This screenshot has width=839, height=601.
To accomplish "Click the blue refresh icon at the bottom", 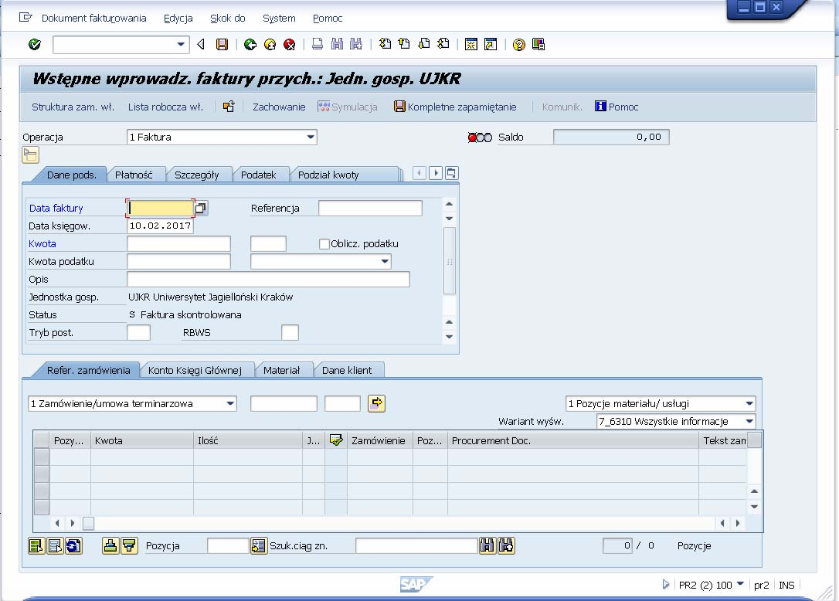I will click(x=74, y=546).
